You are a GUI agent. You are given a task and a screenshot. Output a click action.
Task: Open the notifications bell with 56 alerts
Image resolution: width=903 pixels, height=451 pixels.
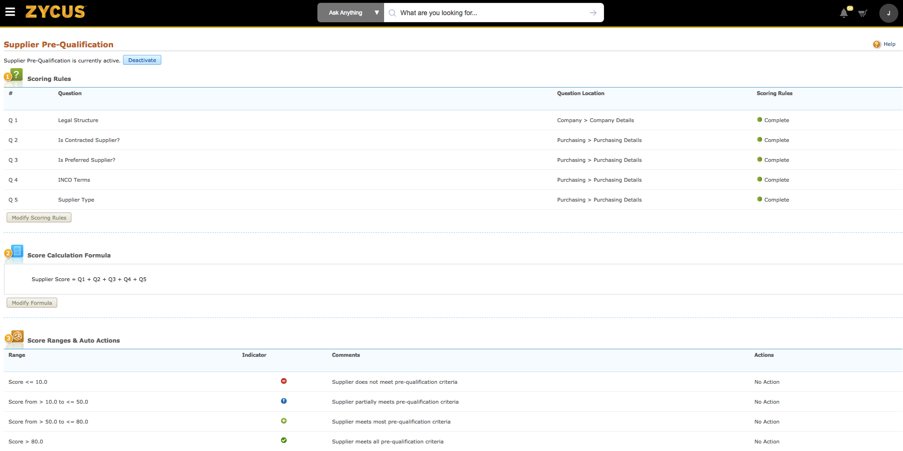coord(843,13)
